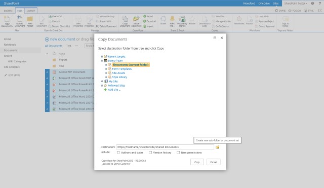Click the Upload Document icon
Viewport: 324px width, 188px height.
pyautogui.click(x=20, y=19)
